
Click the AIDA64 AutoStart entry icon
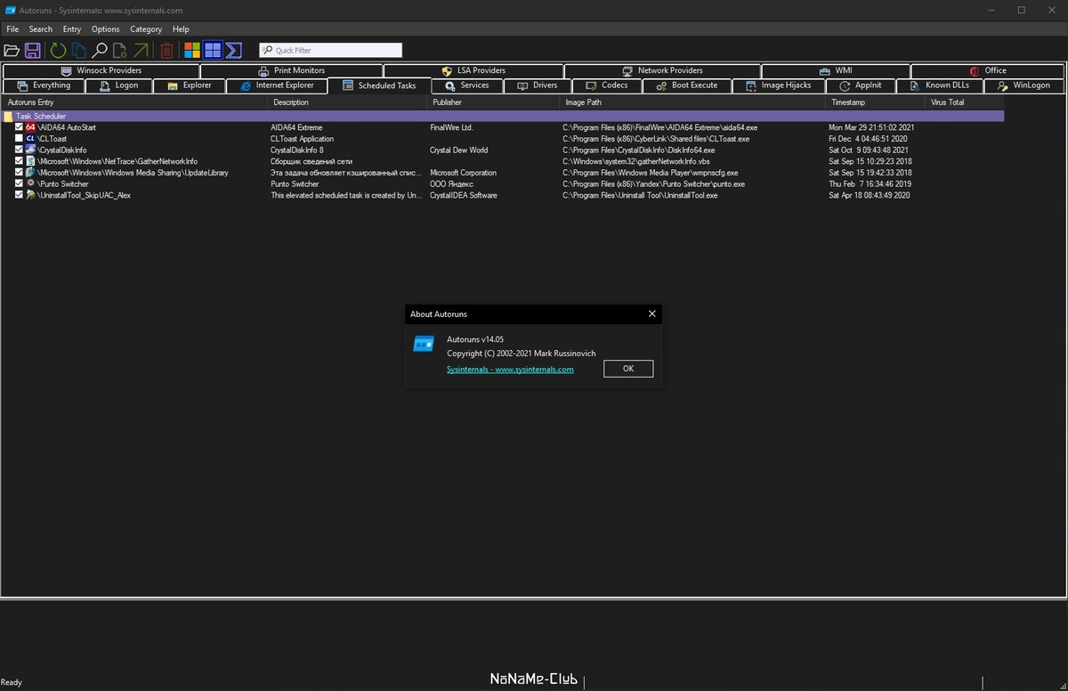pyautogui.click(x=31, y=127)
